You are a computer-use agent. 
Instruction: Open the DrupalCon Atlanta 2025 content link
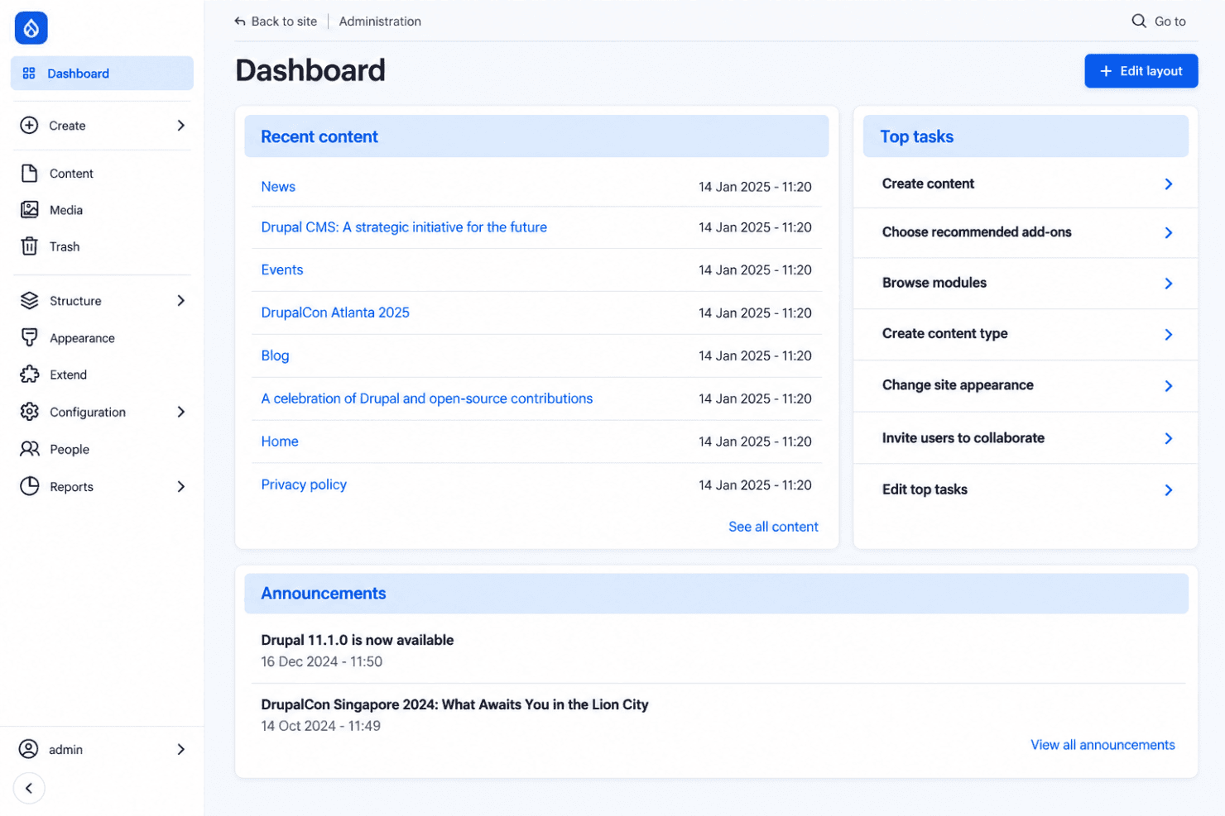335,313
